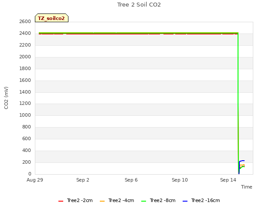Toggle the Tree2 -4cm legend entry
The image size is (279, 209).
(x=117, y=201)
